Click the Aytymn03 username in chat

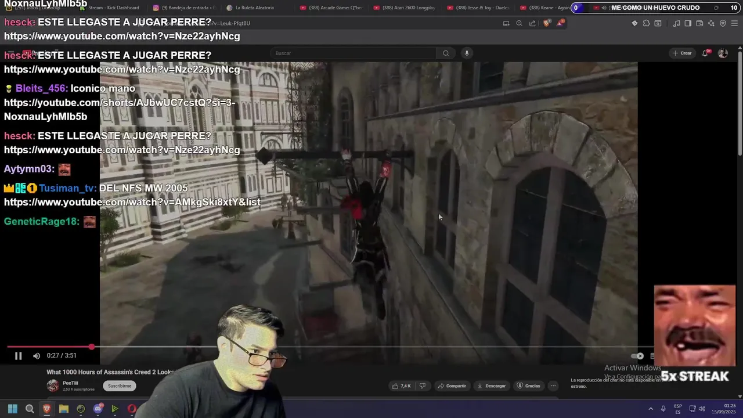tap(28, 169)
